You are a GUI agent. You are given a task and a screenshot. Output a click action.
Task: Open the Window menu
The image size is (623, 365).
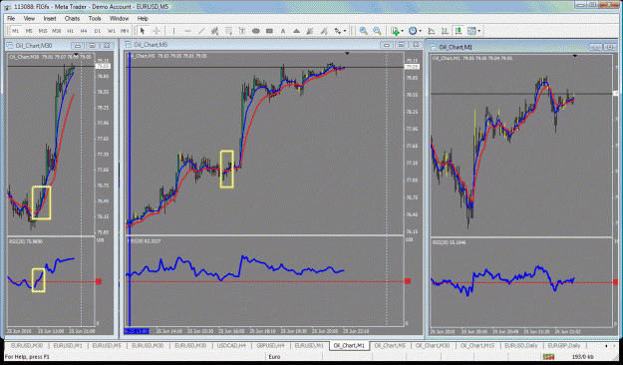click(119, 18)
